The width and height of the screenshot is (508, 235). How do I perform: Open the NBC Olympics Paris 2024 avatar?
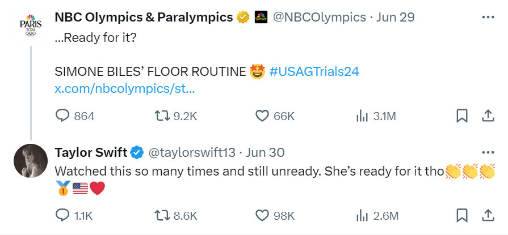point(31,25)
